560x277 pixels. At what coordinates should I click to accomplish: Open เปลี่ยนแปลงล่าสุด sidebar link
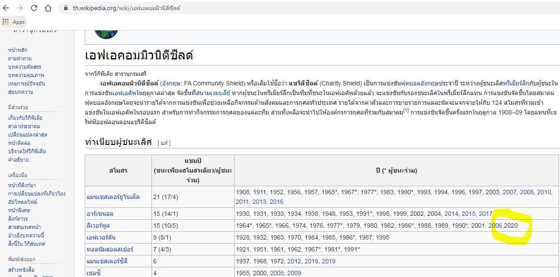28,134
